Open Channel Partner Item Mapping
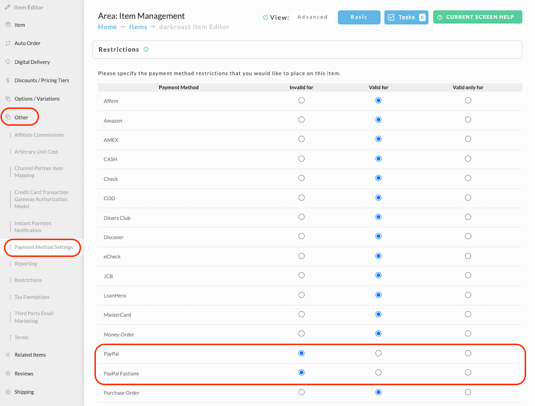 (x=39, y=172)
